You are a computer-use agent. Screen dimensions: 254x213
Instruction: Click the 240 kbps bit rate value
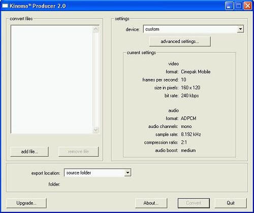tap(190, 96)
